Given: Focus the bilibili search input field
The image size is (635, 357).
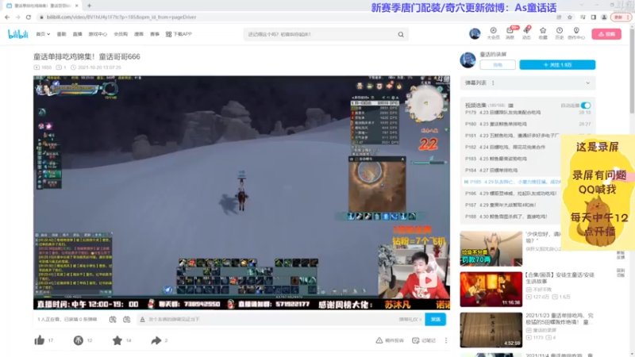Looking at the screenshot, I should [x=321, y=34].
